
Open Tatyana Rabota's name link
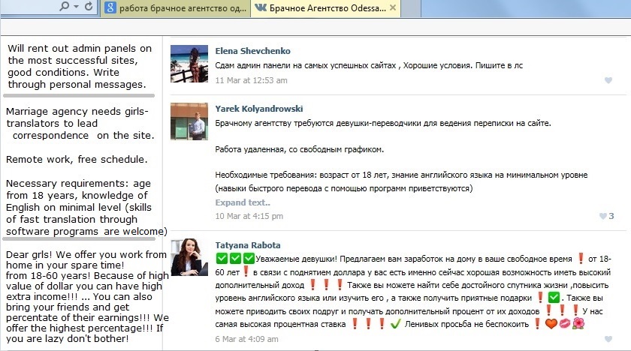point(247,245)
